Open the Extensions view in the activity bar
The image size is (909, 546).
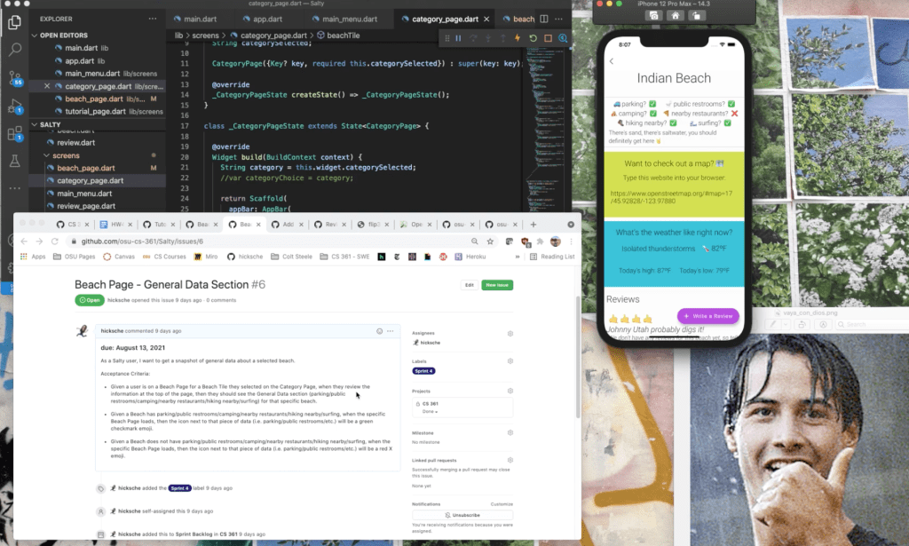point(14,134)
